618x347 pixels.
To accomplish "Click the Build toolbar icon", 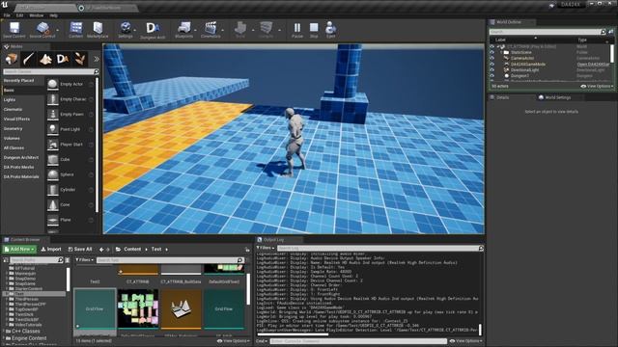I will [240, 28].
